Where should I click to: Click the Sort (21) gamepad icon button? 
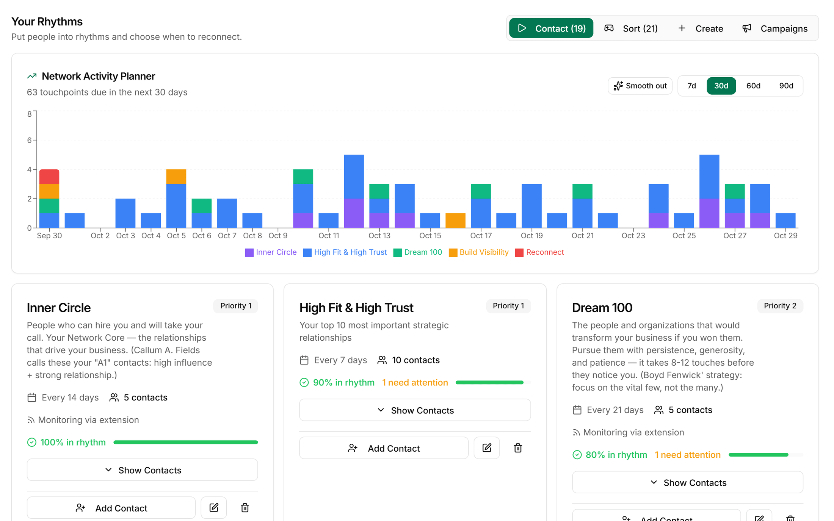[x=631, y=28]
